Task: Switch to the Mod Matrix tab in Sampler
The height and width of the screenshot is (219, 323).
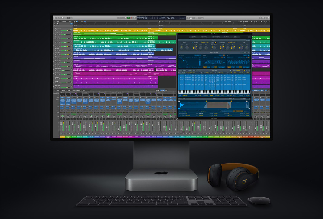Action: coord(204,37)
